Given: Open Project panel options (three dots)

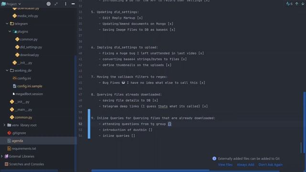Looking at the screenshot, I should click(66, 4).
